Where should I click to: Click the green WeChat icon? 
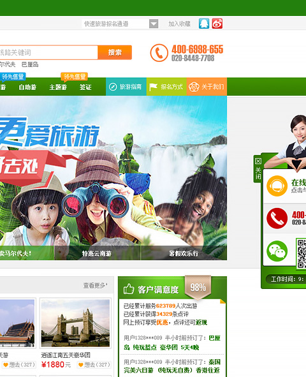point(277,251)
